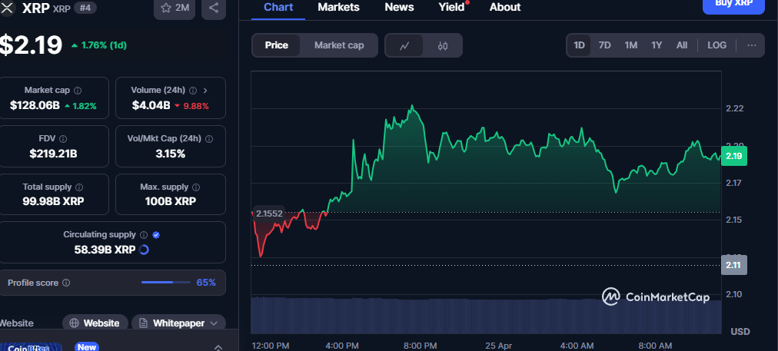Click the USD currency label under the chart
Viewport: 778px width, 351px height.
[740, 331]
